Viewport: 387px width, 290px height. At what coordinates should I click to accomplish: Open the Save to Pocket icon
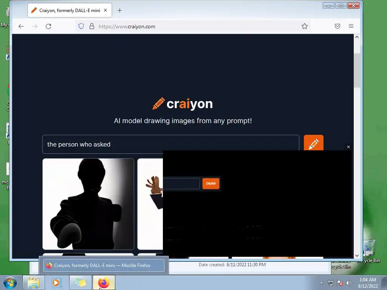pos(337,26)
